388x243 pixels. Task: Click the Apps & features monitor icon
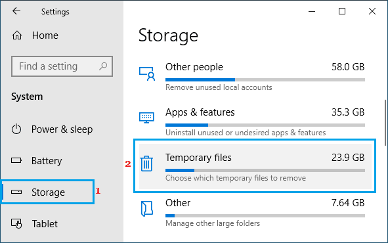click(146, 118)
